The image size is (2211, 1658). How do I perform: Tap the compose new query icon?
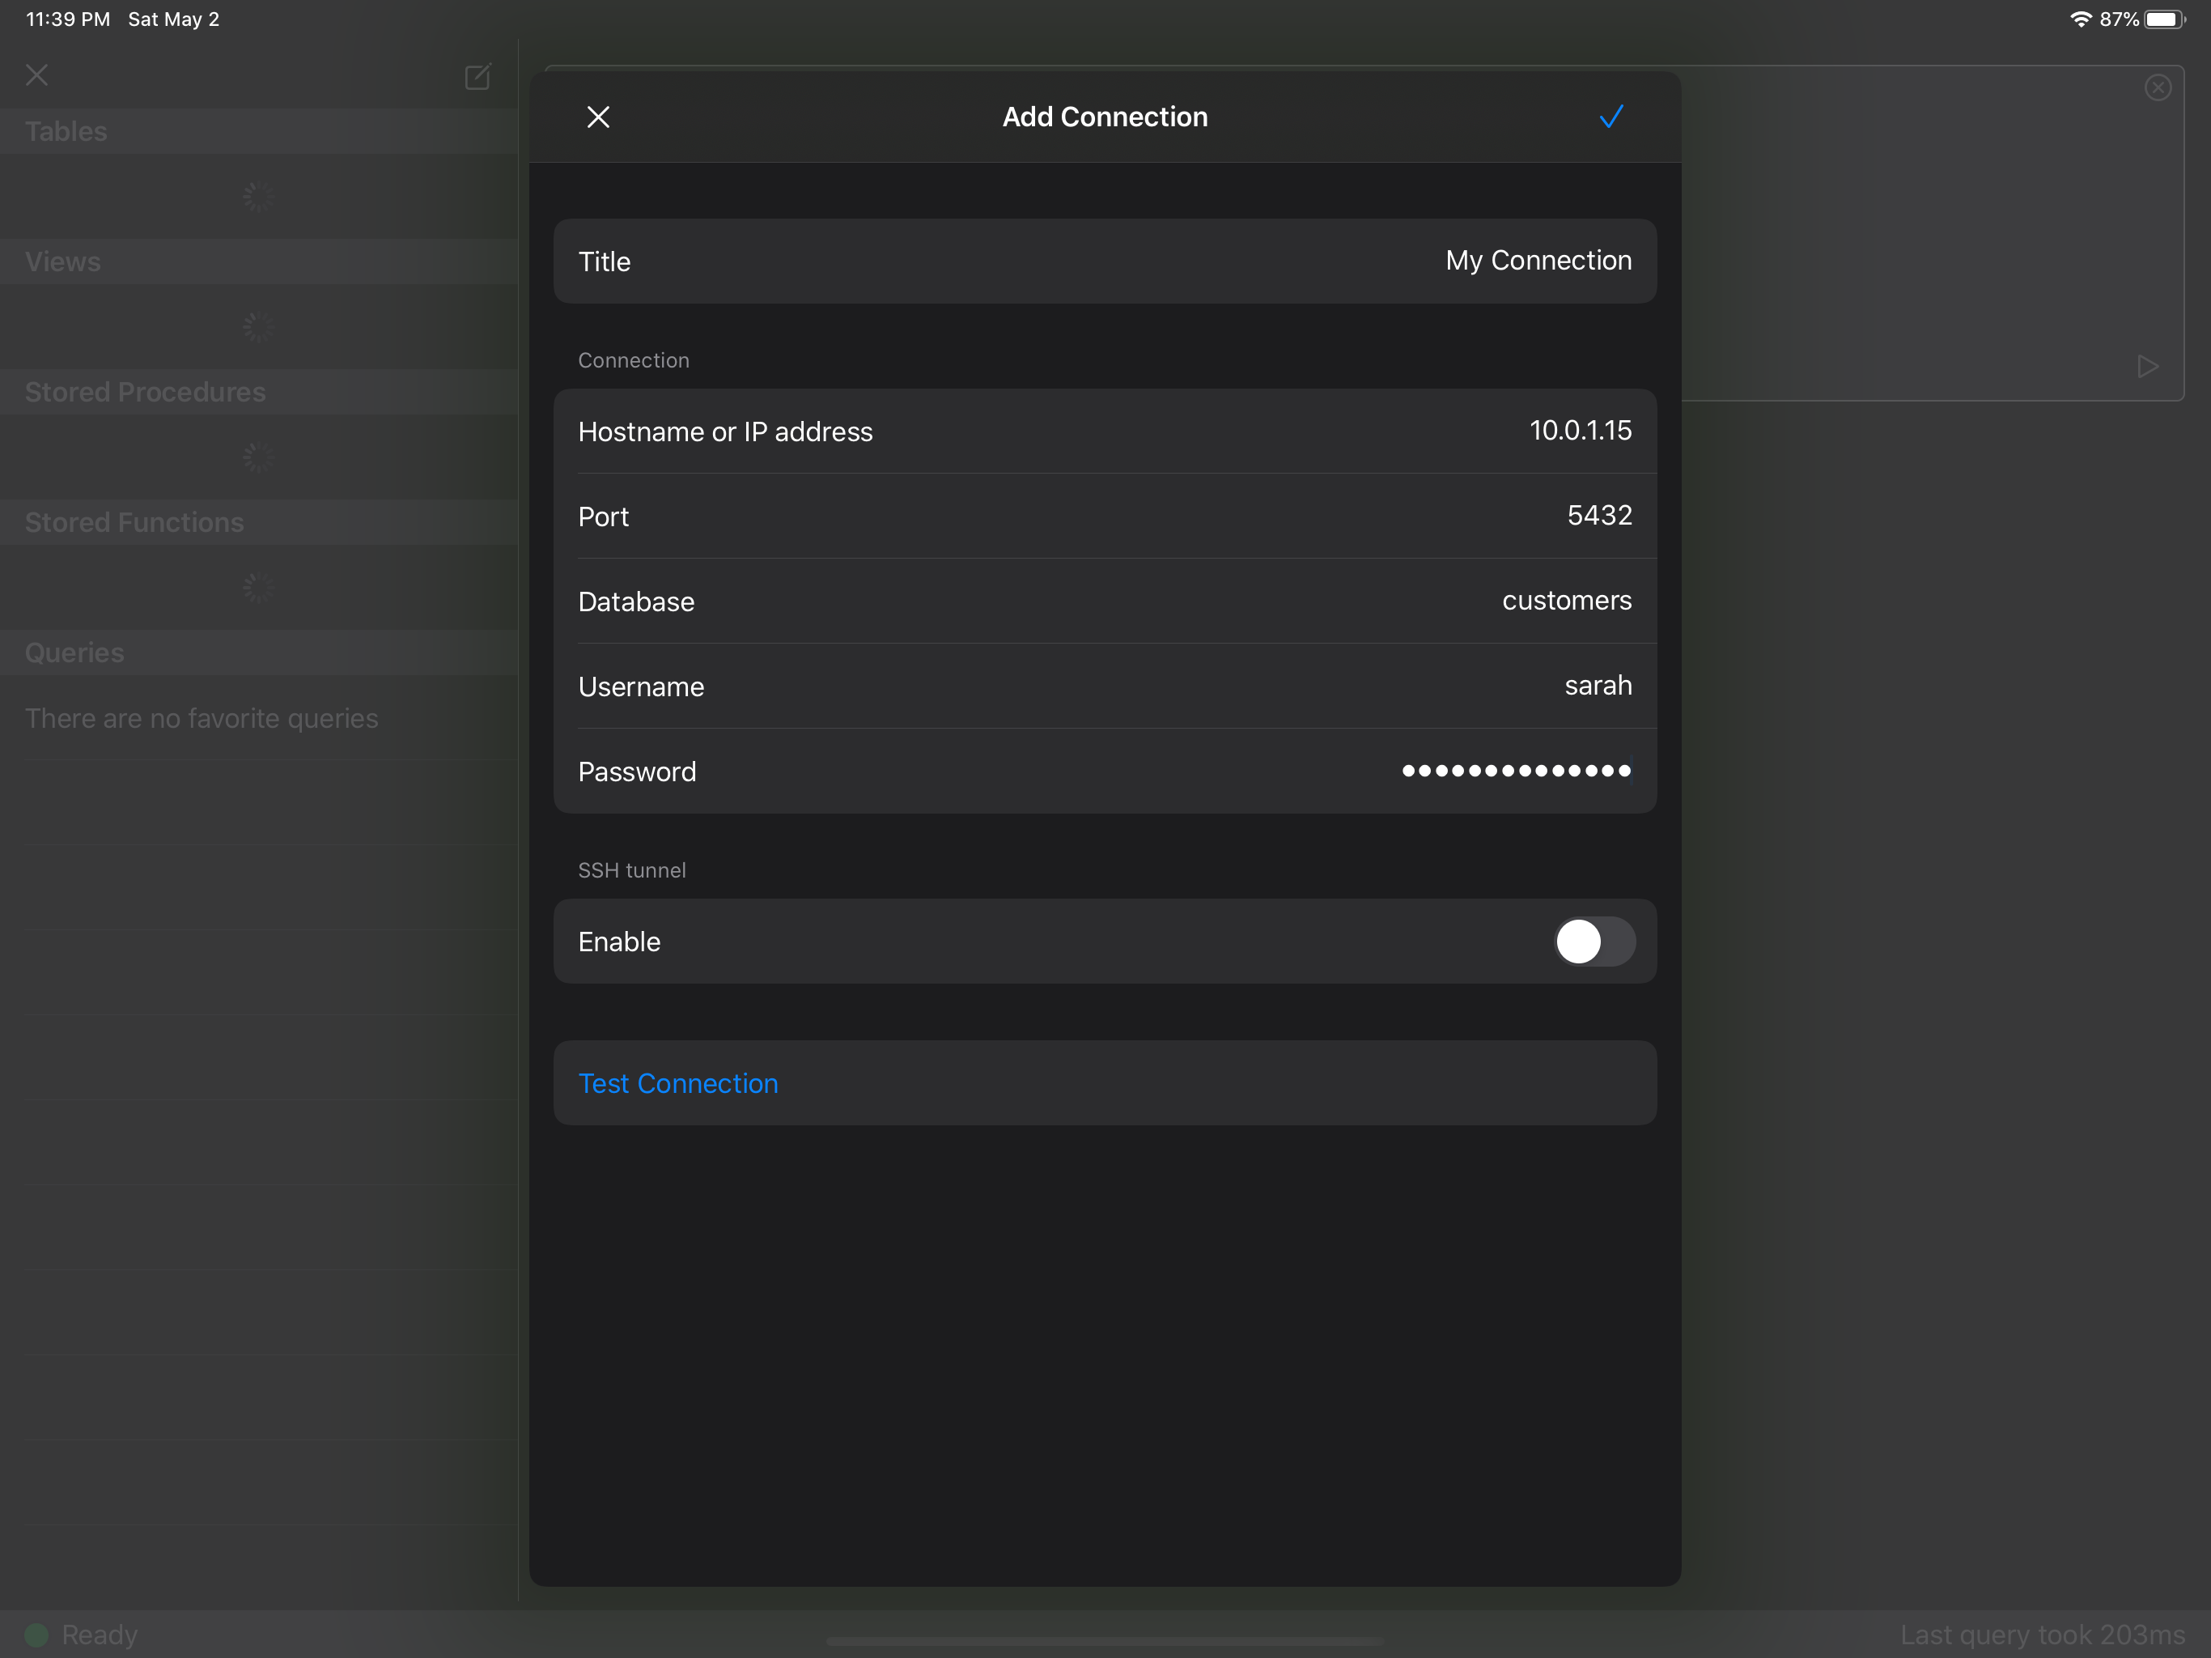coord(477,77)
